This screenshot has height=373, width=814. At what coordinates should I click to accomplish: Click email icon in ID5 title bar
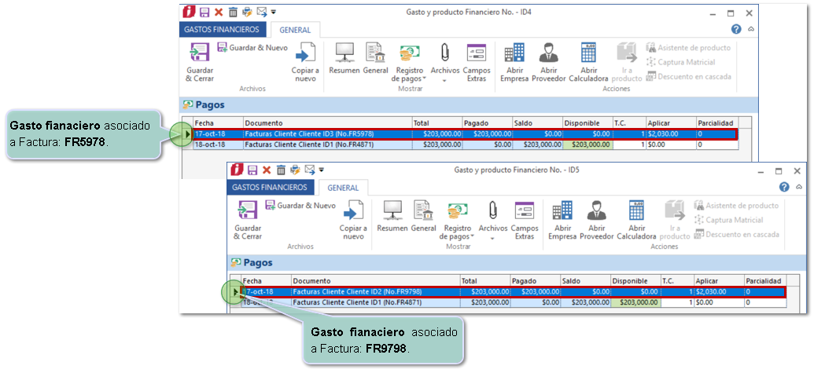[x=310, y=170]
